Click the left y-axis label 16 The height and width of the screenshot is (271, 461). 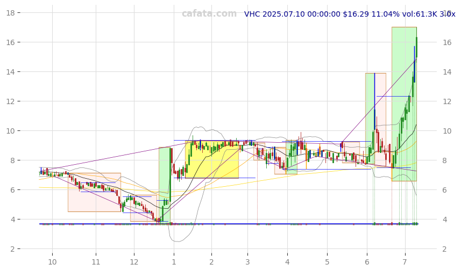click(x=11, y=42)
